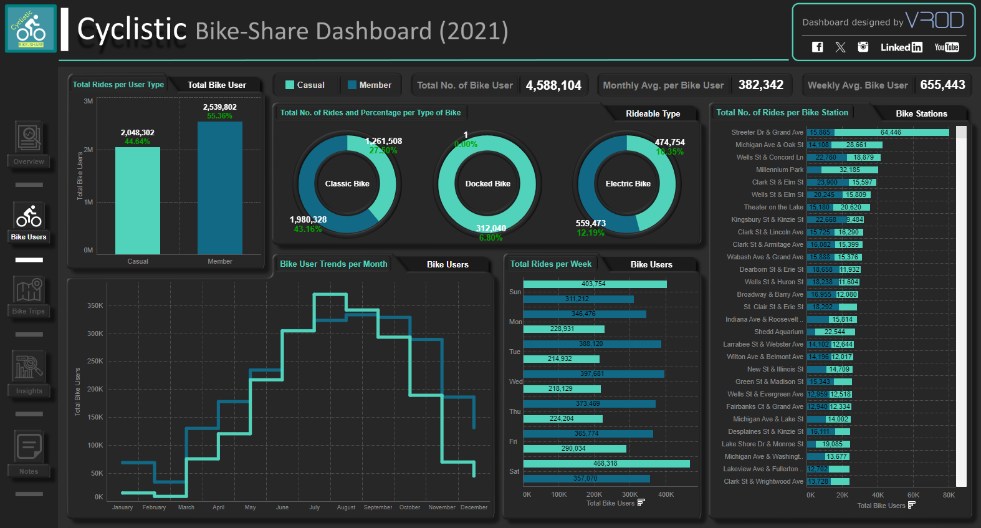Click monthly average value 382,342
981x528 pixels.
click(761, 85)
